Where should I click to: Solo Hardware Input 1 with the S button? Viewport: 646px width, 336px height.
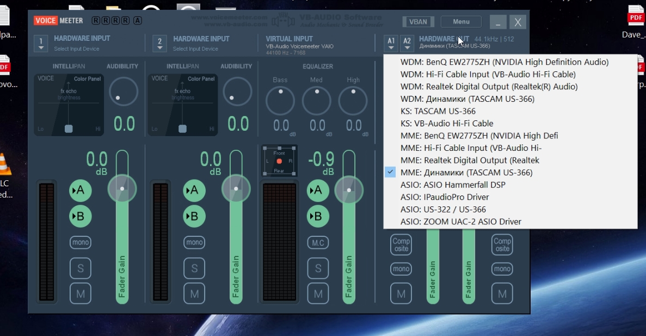81,268
